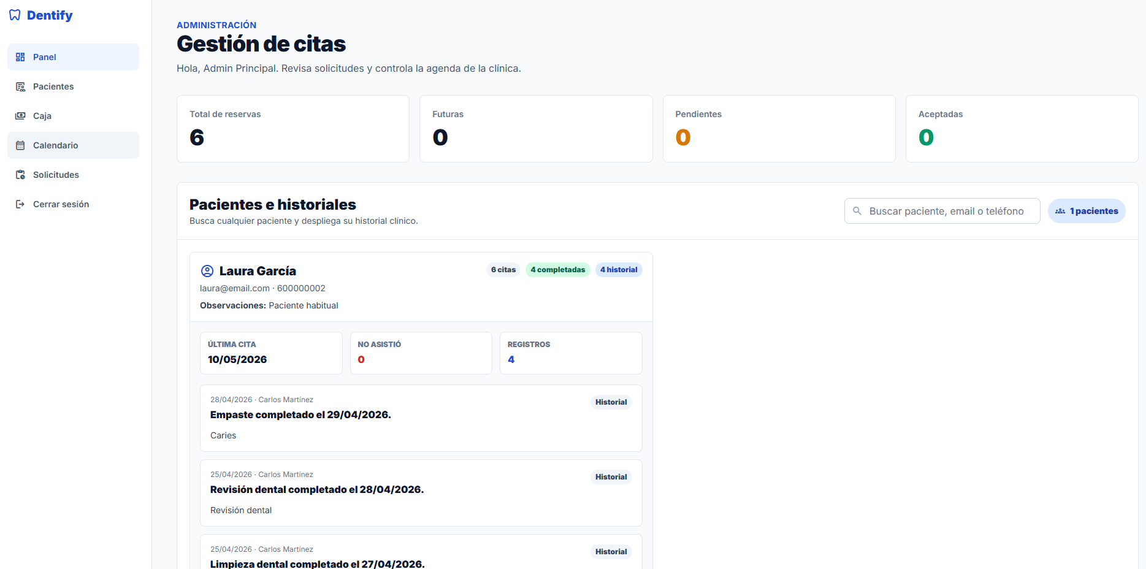Click the Caries note text

[x=223, y=435]
